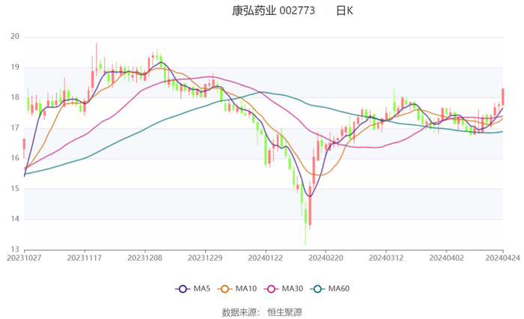This screenshot has width=524, height=319.
Task: Hide the MA60 series via its text label
Action: coord(339,289)
